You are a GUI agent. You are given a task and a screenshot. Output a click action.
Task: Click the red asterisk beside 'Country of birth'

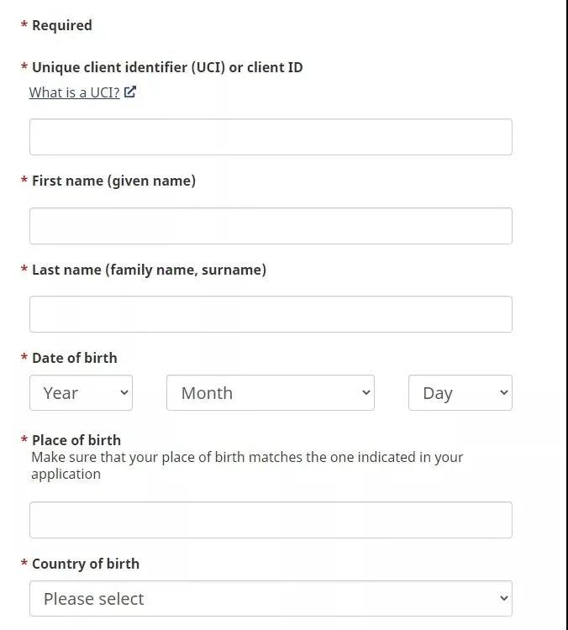(x=24, y=563)
